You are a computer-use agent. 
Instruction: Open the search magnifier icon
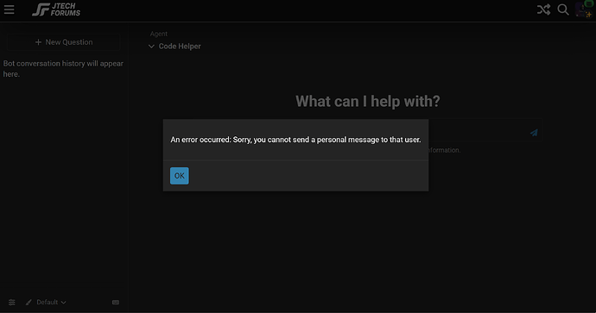[563, 9]
